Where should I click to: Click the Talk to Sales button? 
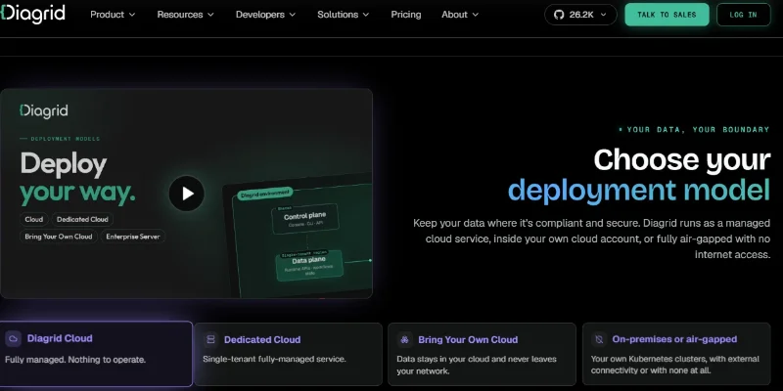pos(667,15)
